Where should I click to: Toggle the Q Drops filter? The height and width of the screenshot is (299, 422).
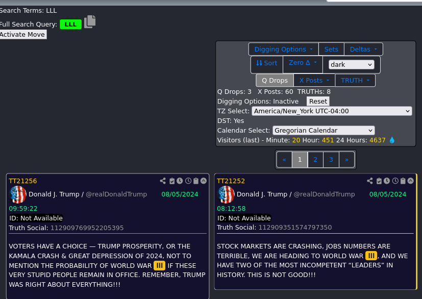(275, 81)
